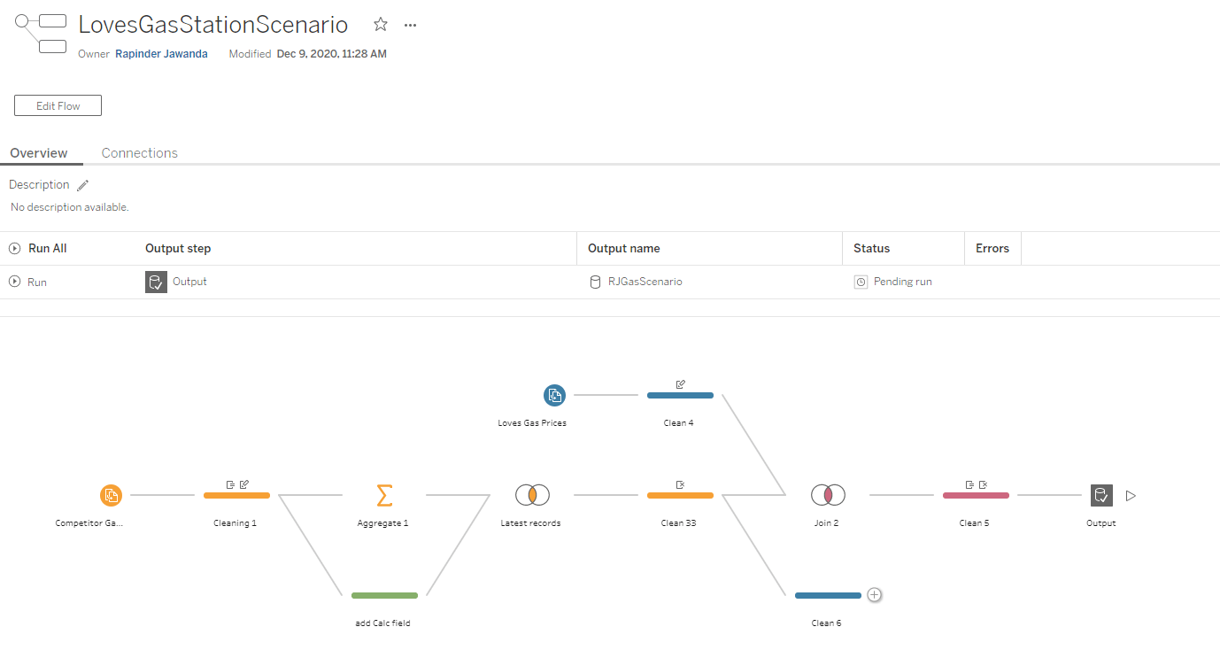Select the Overview tab
The image size is (1220, 650).
(39, 153)
